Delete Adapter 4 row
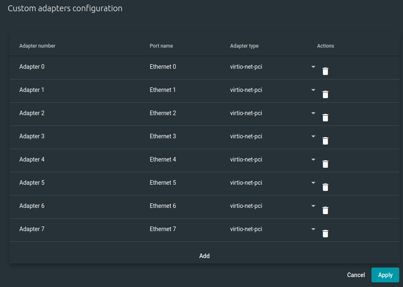 325,164
